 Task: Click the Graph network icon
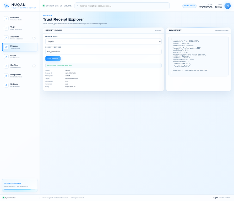click(6, 57)
